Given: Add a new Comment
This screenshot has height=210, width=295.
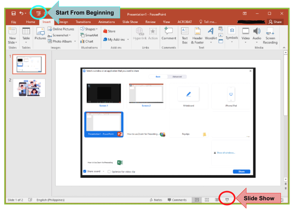Looking at the screenshot, I should point(169,33).
